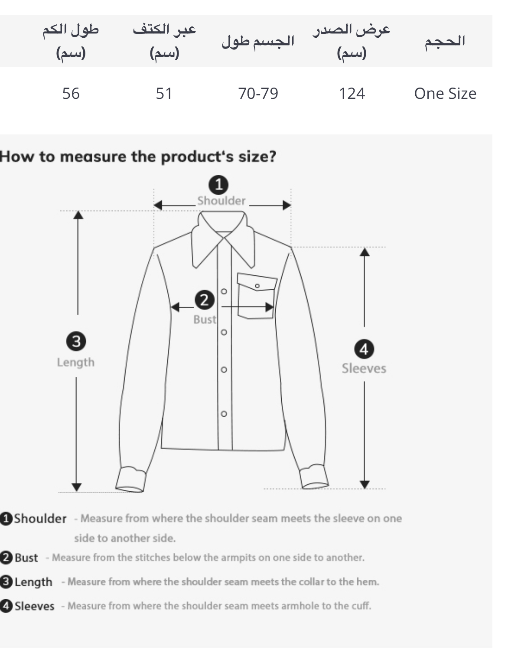Click the number 3 circle above Length label
508x653 pixels.
pos(76,342)
